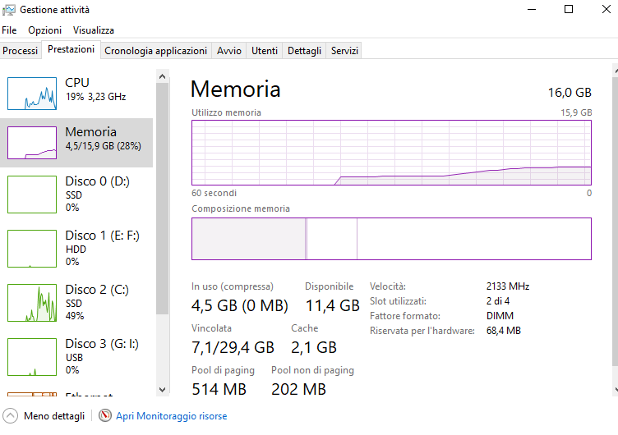
Task: Click the Riservata per l'hardware label
Action: coord(422,331)
